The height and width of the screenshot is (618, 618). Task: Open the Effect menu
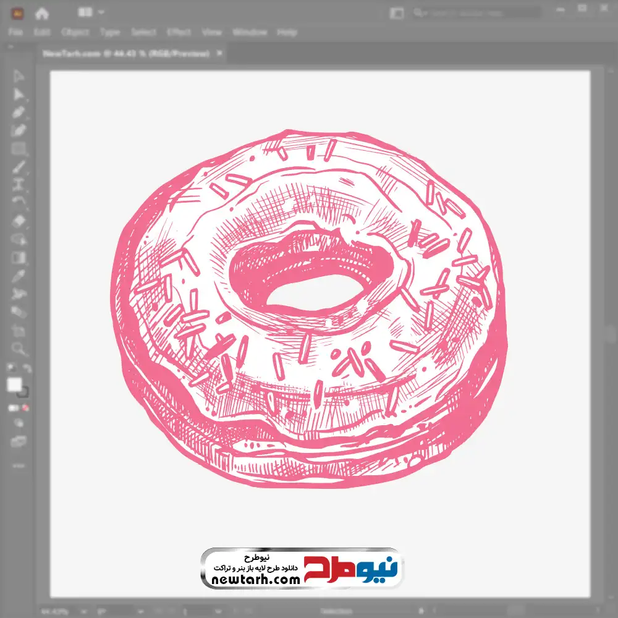click(179, 32)
